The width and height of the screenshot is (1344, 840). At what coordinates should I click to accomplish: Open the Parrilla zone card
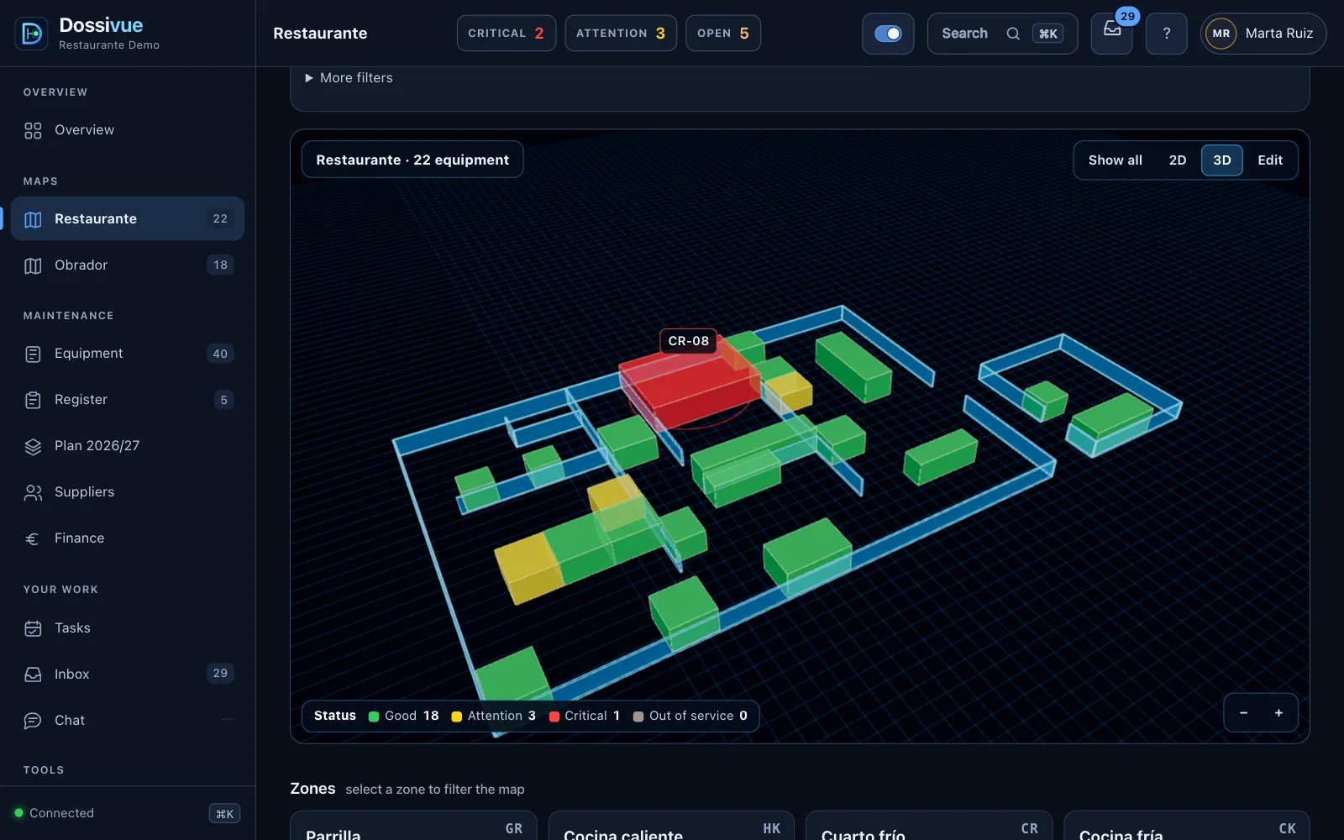413,827
